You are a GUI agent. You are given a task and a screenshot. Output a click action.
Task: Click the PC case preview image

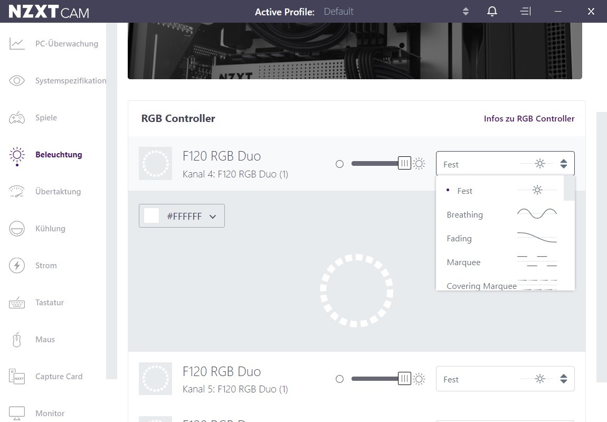355,51
